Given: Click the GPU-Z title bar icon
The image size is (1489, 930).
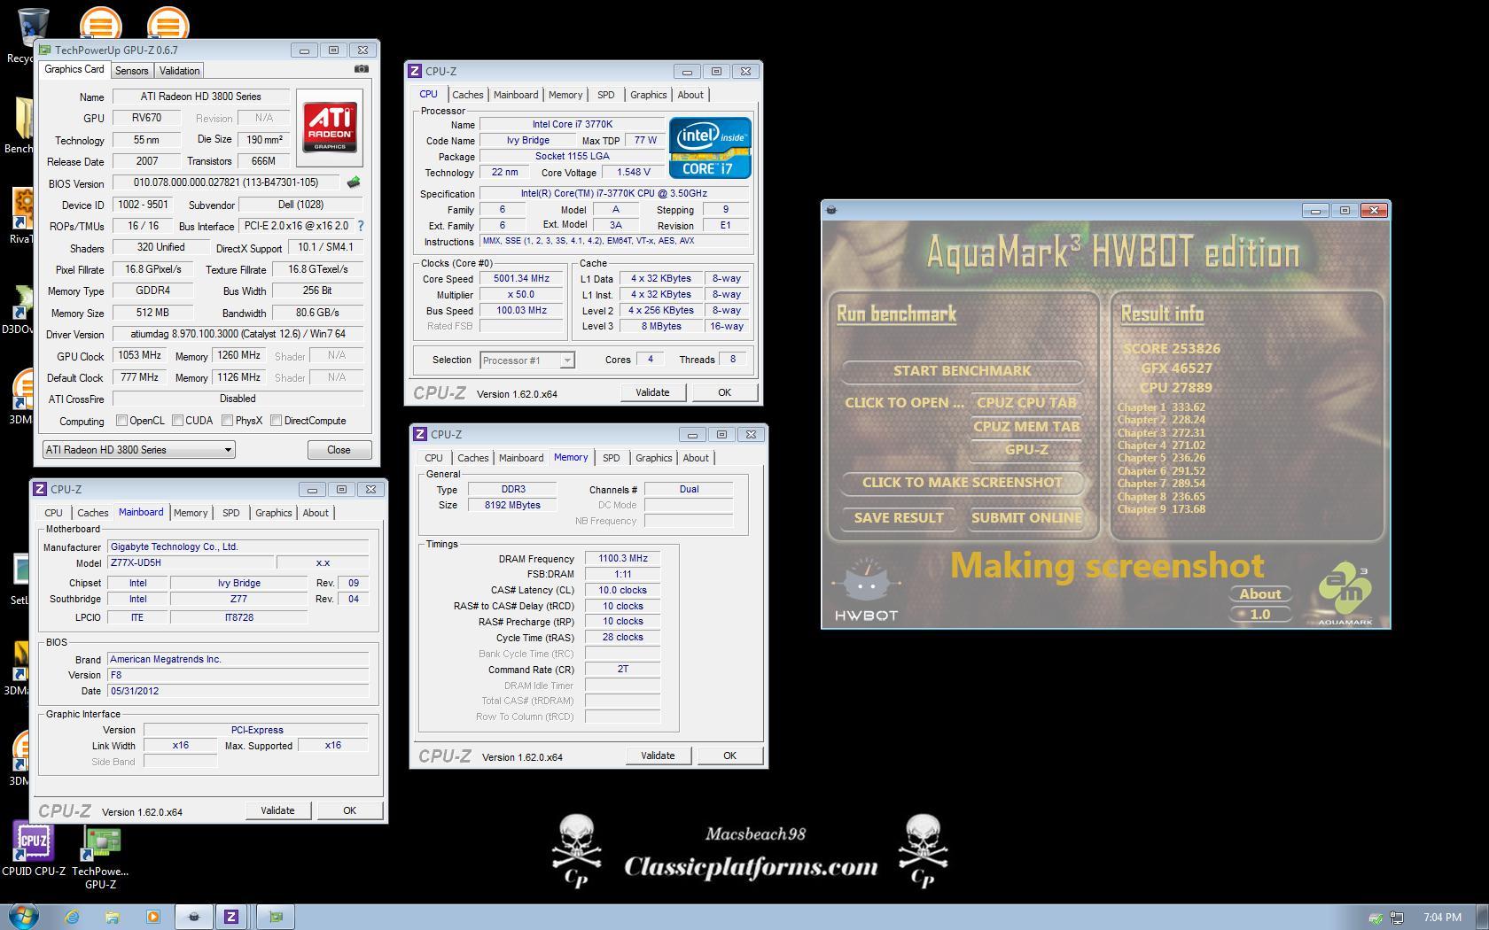Looking at the screenshot, I should pyautogui.click(x=44, y=50).
